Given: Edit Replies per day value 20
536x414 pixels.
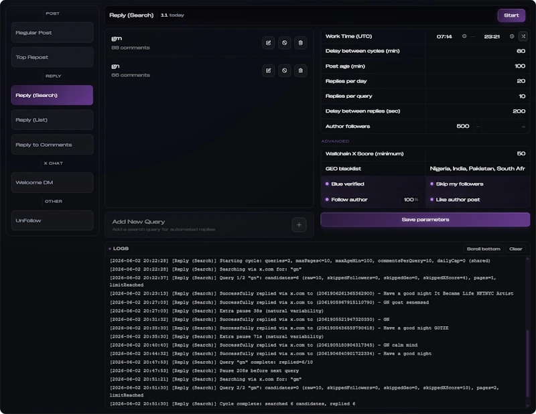Looking at the screenshot, I should tap(477, 81).
